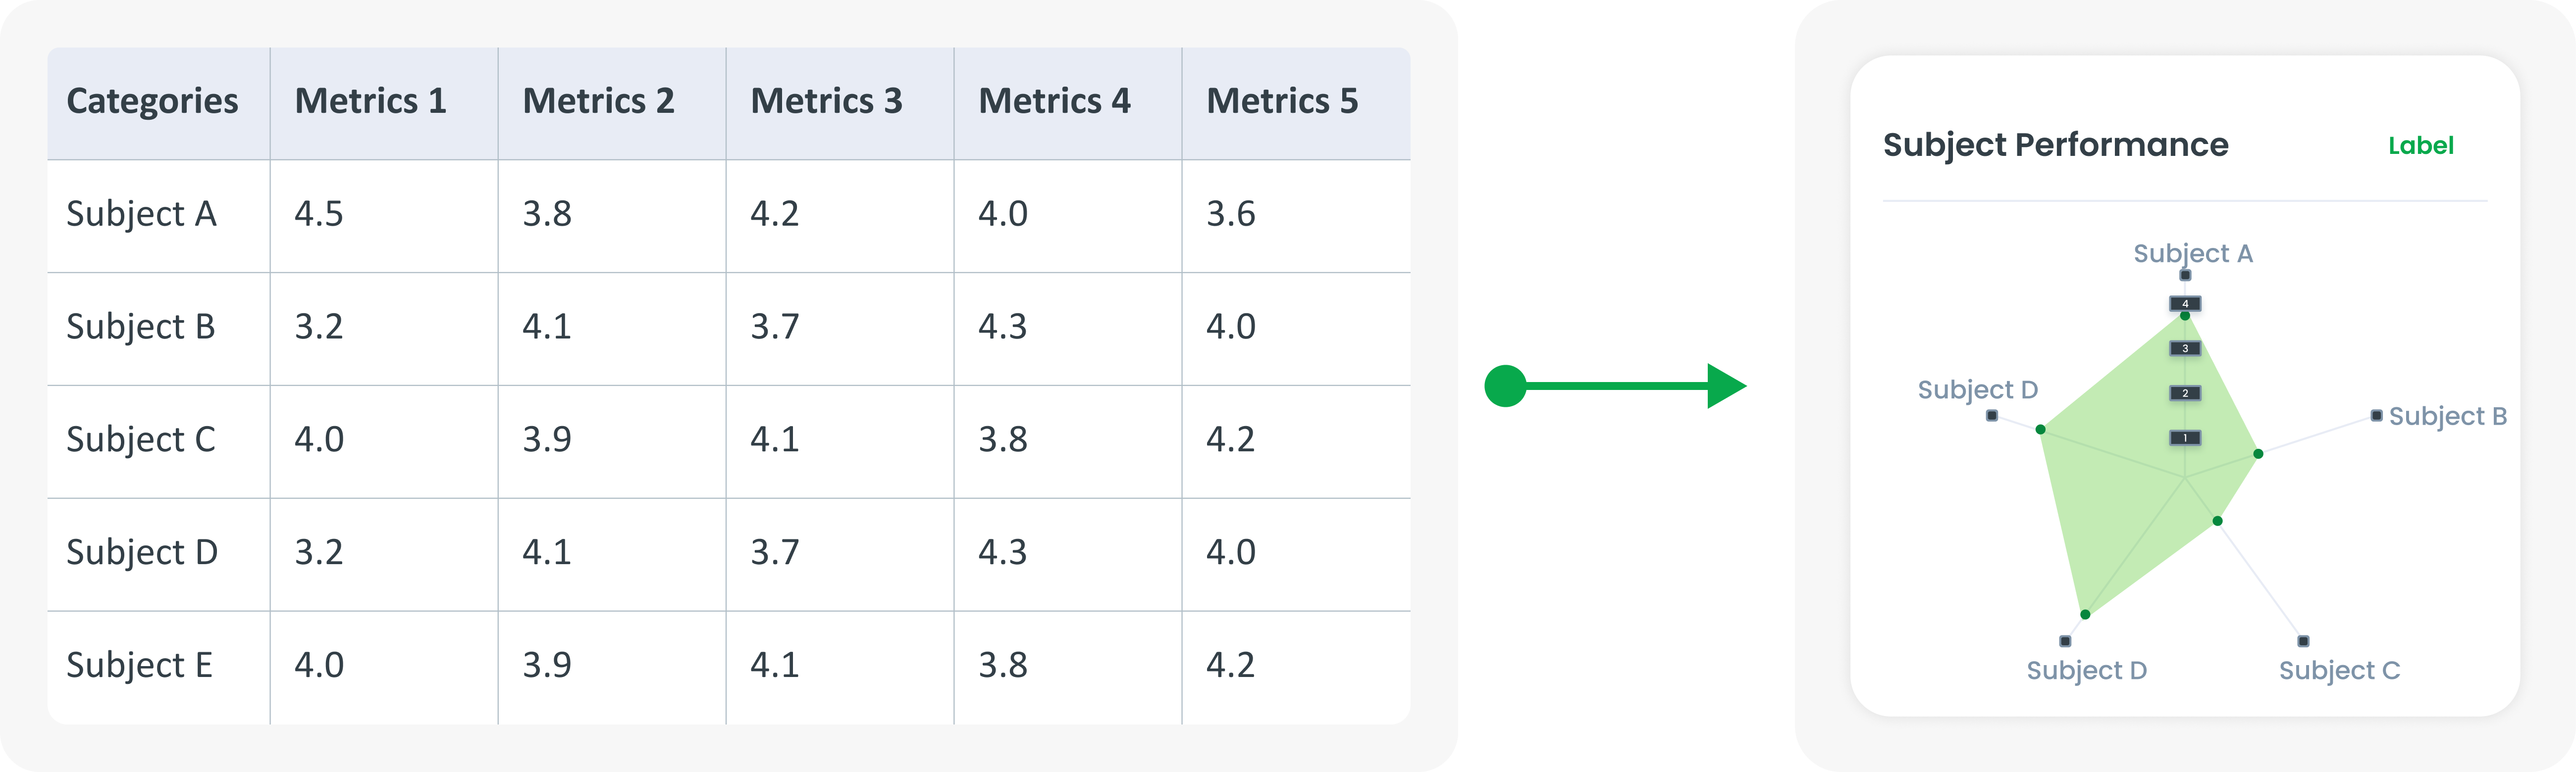The image size is (2576, 772).
Task: Select the green data point on Subject A axis
Action: 2185,317
